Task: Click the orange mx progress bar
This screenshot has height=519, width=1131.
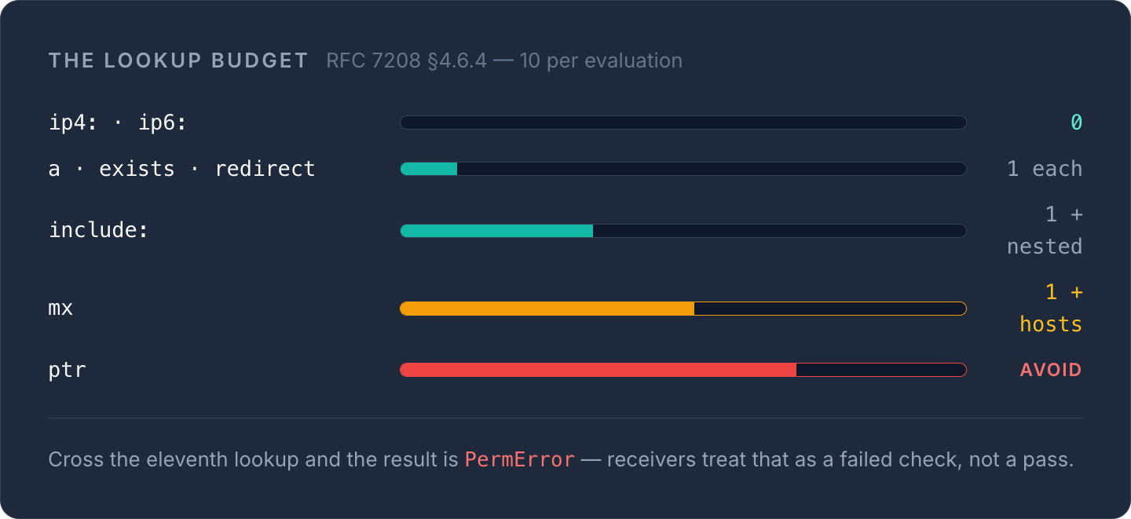Action: 683,309
